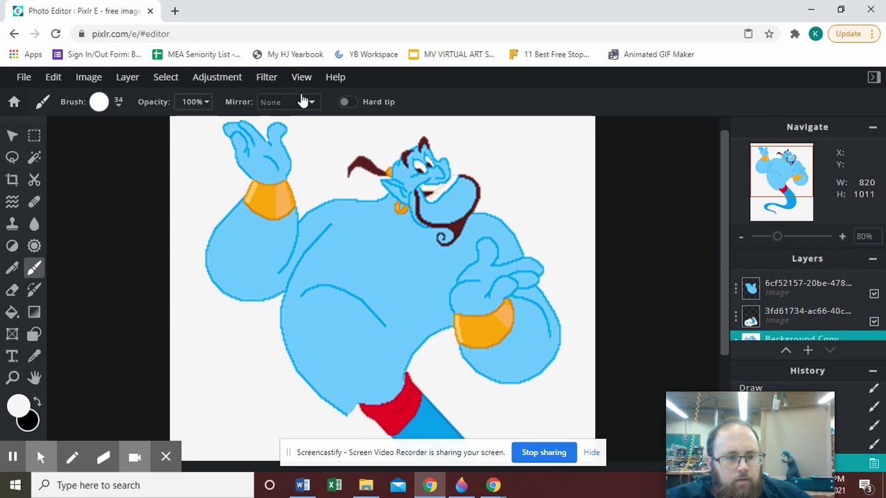Select the Dodge/Burn tool

[x=12, y=246]
